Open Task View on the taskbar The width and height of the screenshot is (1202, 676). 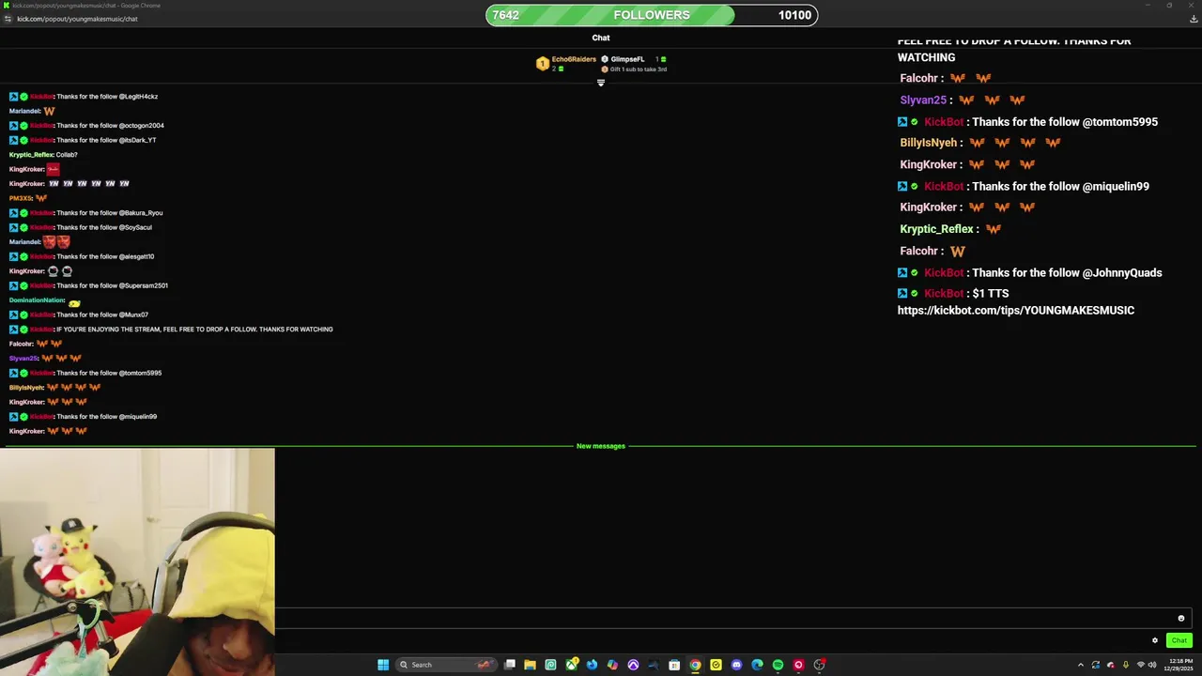(509, 665)
